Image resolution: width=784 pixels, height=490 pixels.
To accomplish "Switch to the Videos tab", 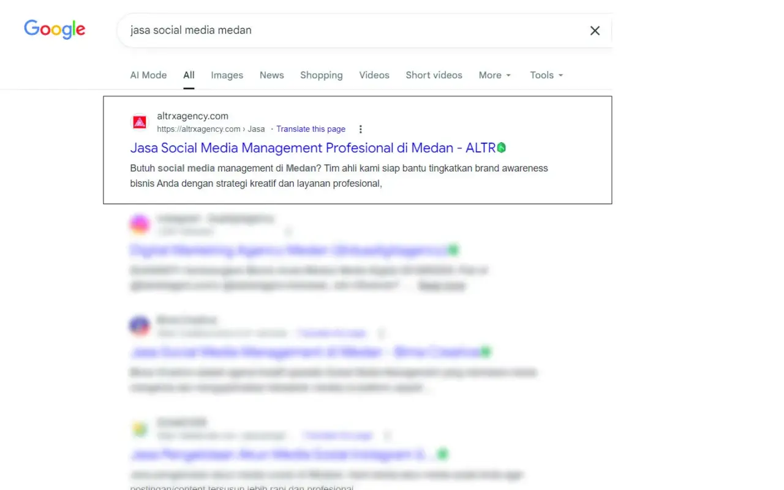I will (x=374, y=75).
